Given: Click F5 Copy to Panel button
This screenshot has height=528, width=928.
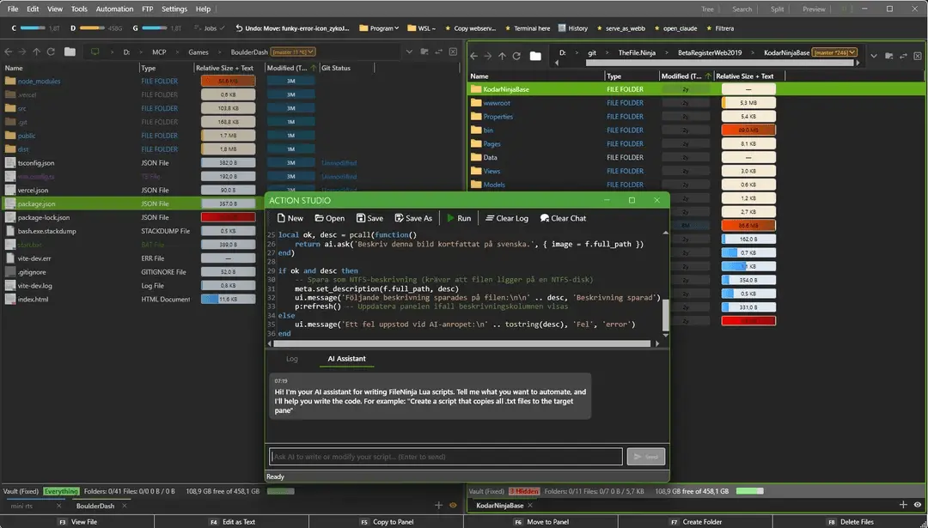Looking at the screenshot, I should [x=387, y=521].
